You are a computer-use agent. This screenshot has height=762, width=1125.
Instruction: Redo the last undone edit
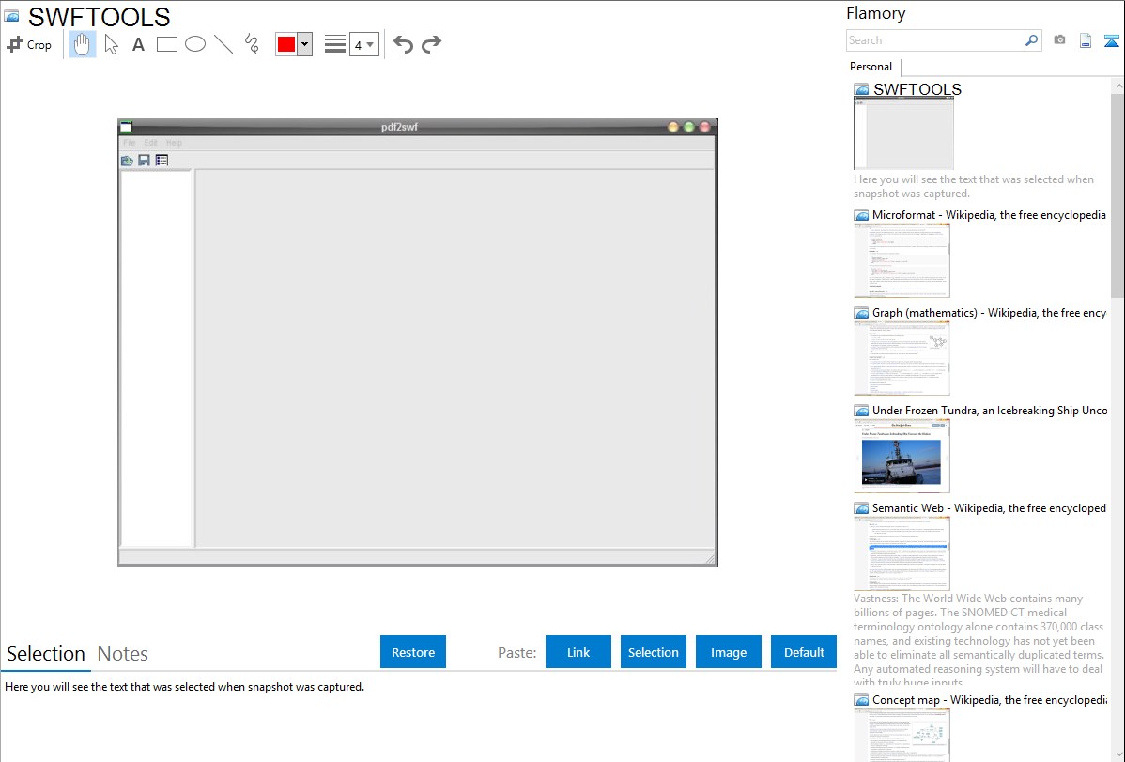[x=431, y=44]
